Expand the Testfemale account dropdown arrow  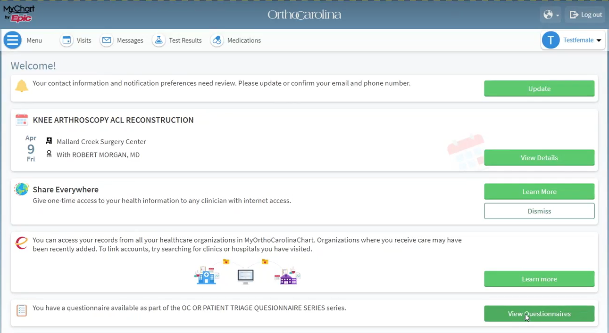pyautogui.click(x=599, y=41)
